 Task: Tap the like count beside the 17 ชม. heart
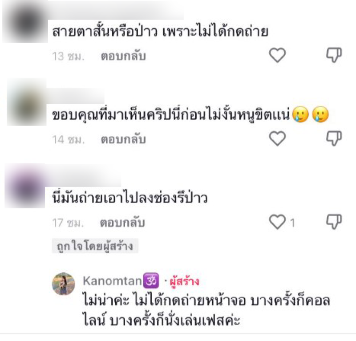[x=292, y=223]
